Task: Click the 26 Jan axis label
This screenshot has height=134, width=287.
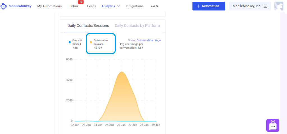Action: [x=121, y=125]
